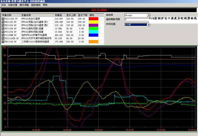Open the 帮助 menu
This screenshot has height=136, width=198.
[45, 5]
